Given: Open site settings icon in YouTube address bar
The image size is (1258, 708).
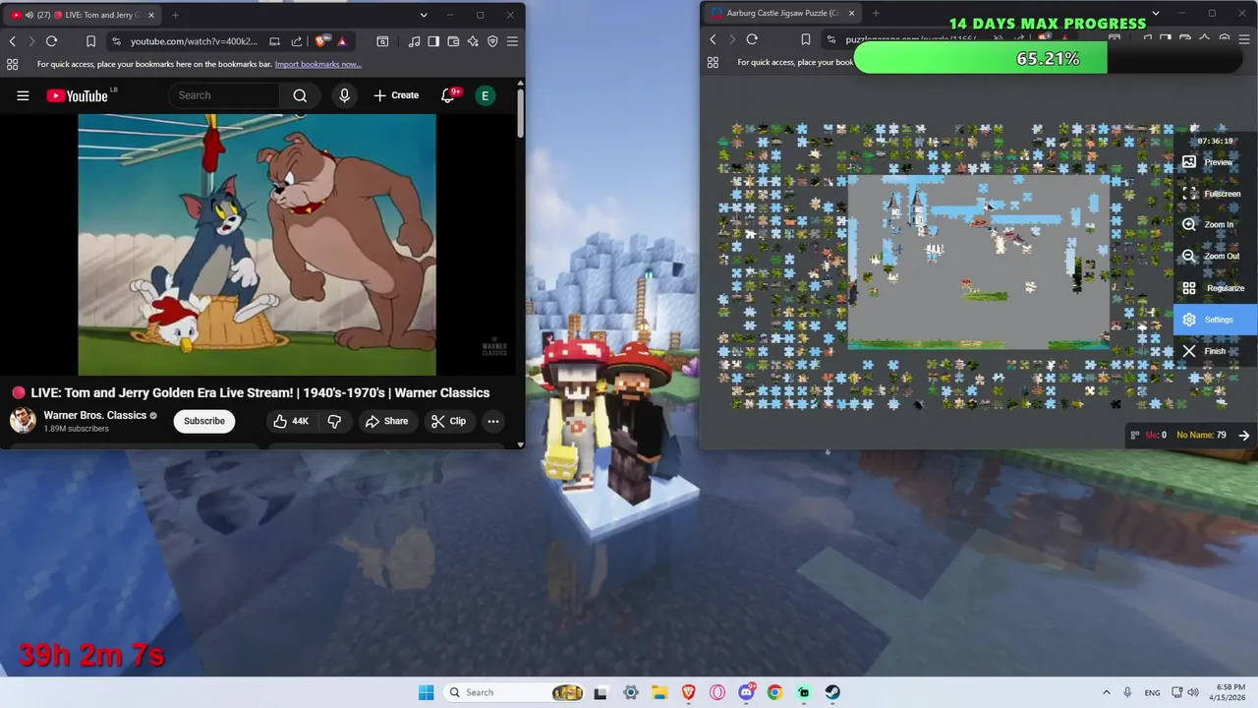Looking at the screenshot, I should click(x=116, y=41).
